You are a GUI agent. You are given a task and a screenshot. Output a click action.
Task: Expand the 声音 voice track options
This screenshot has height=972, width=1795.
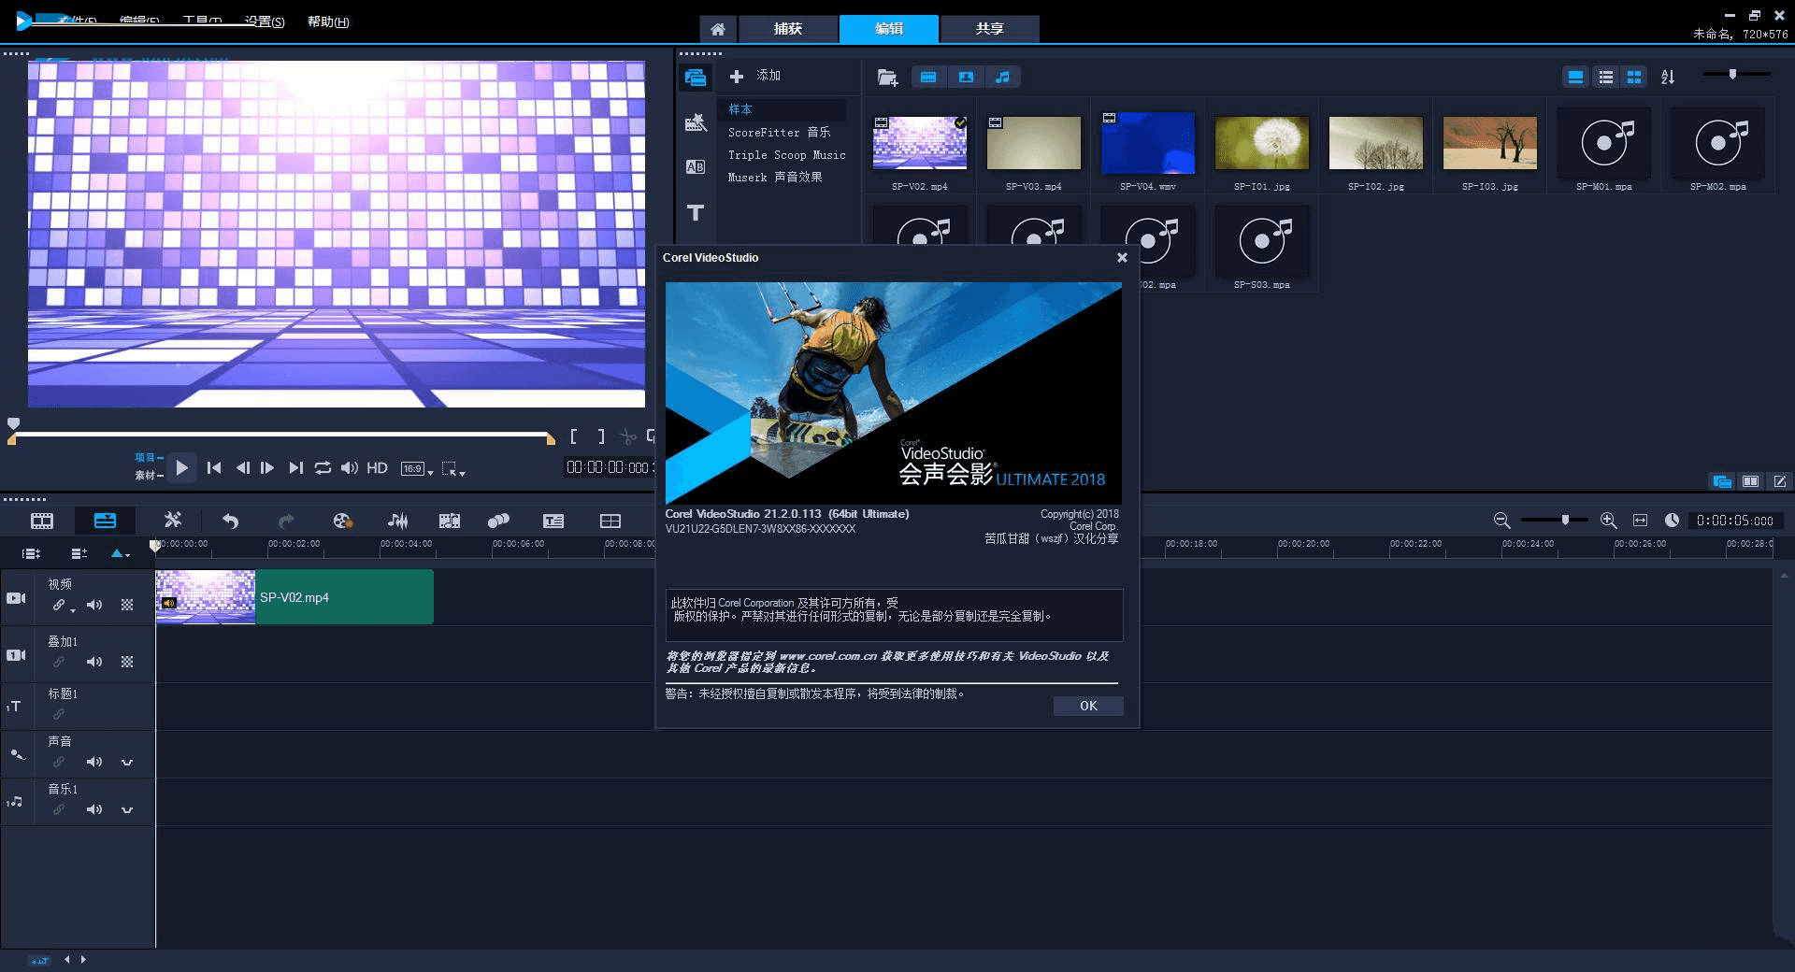point(127,763)
